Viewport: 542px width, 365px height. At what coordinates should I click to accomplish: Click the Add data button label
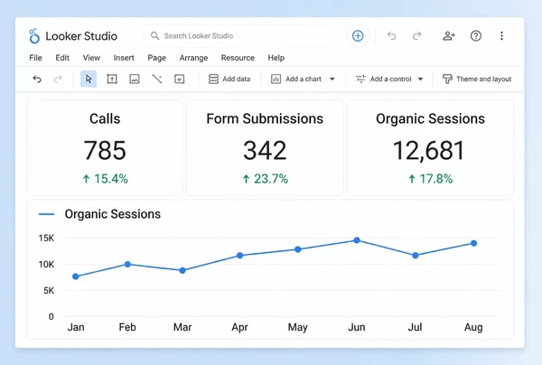pyautogui.click(x=237, y=80)
